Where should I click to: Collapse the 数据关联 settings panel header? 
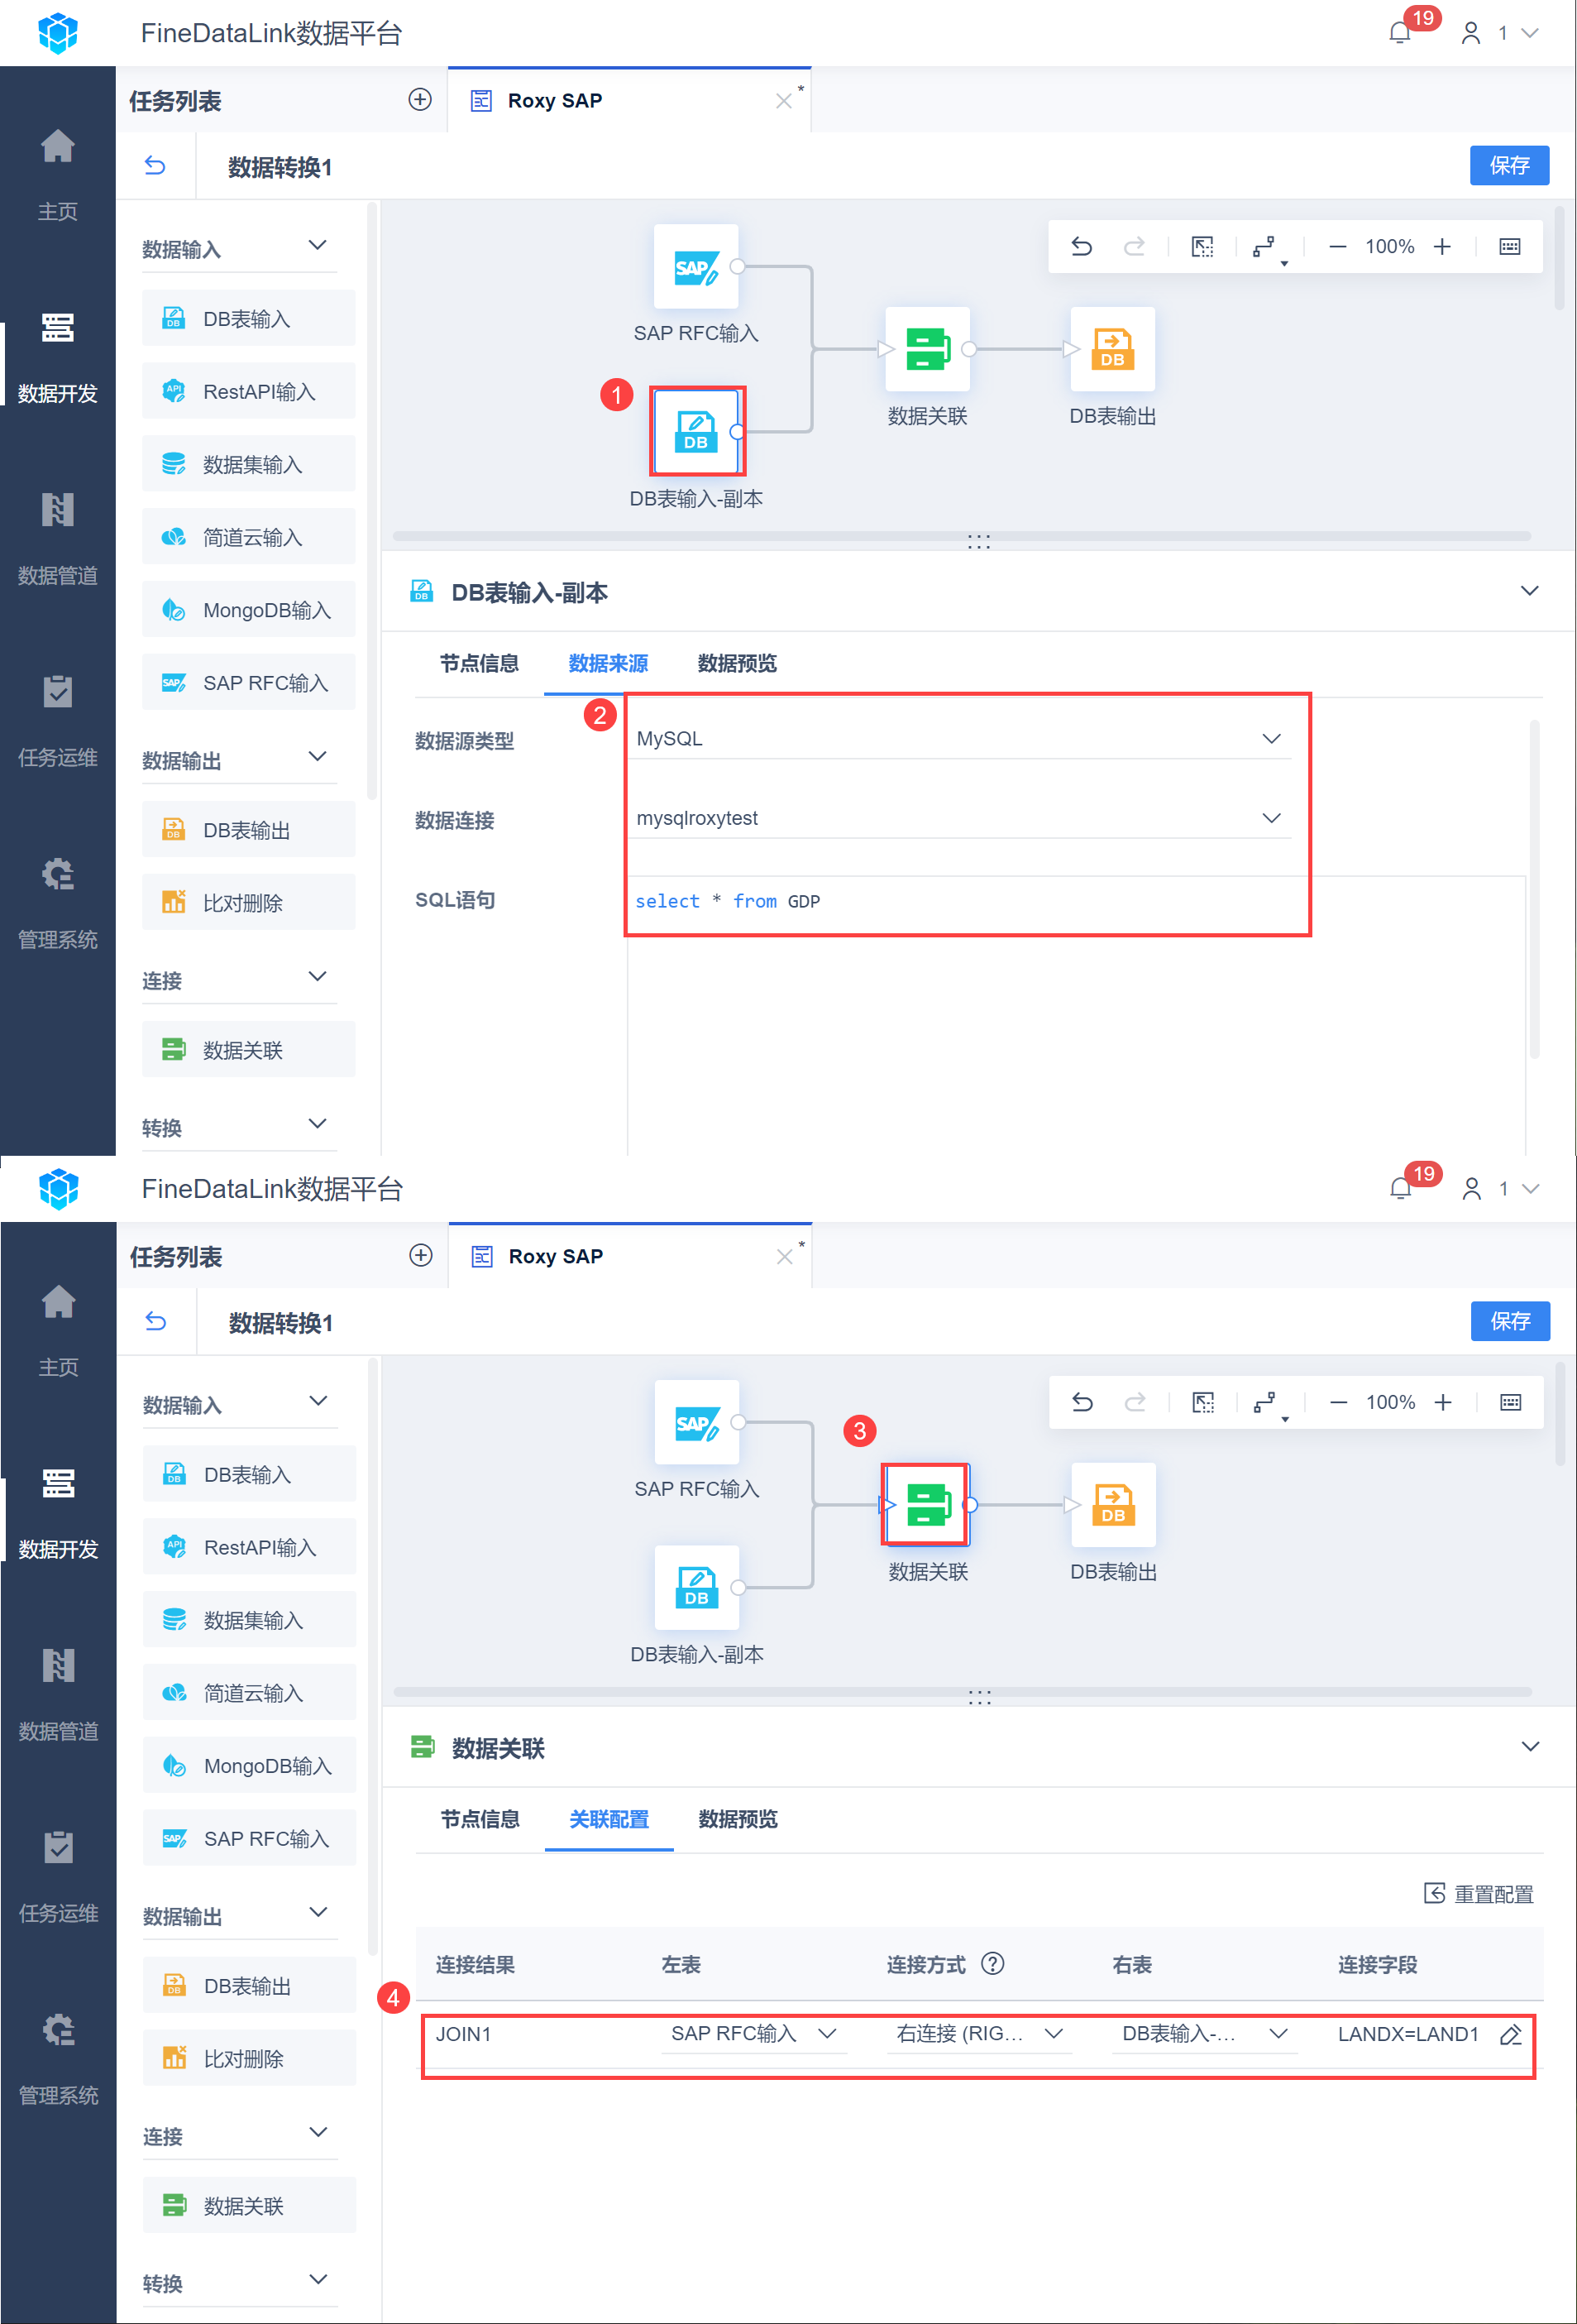pos(1530,1747)
